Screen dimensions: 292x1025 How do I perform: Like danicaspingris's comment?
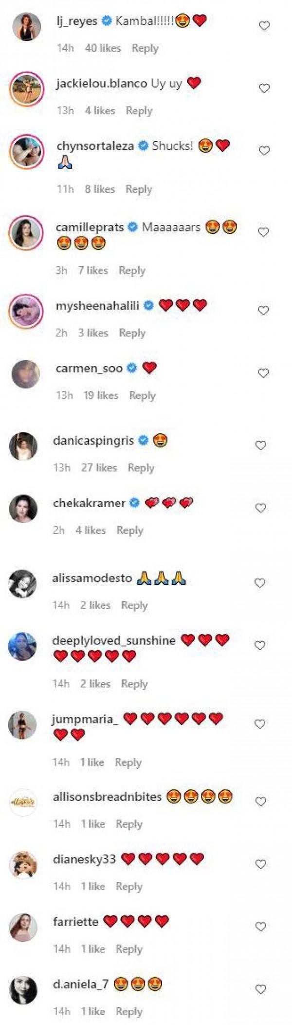[x=261, y=445]
